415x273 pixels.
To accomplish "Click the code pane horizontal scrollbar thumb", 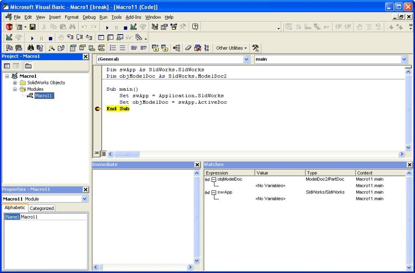I will 127,154.
